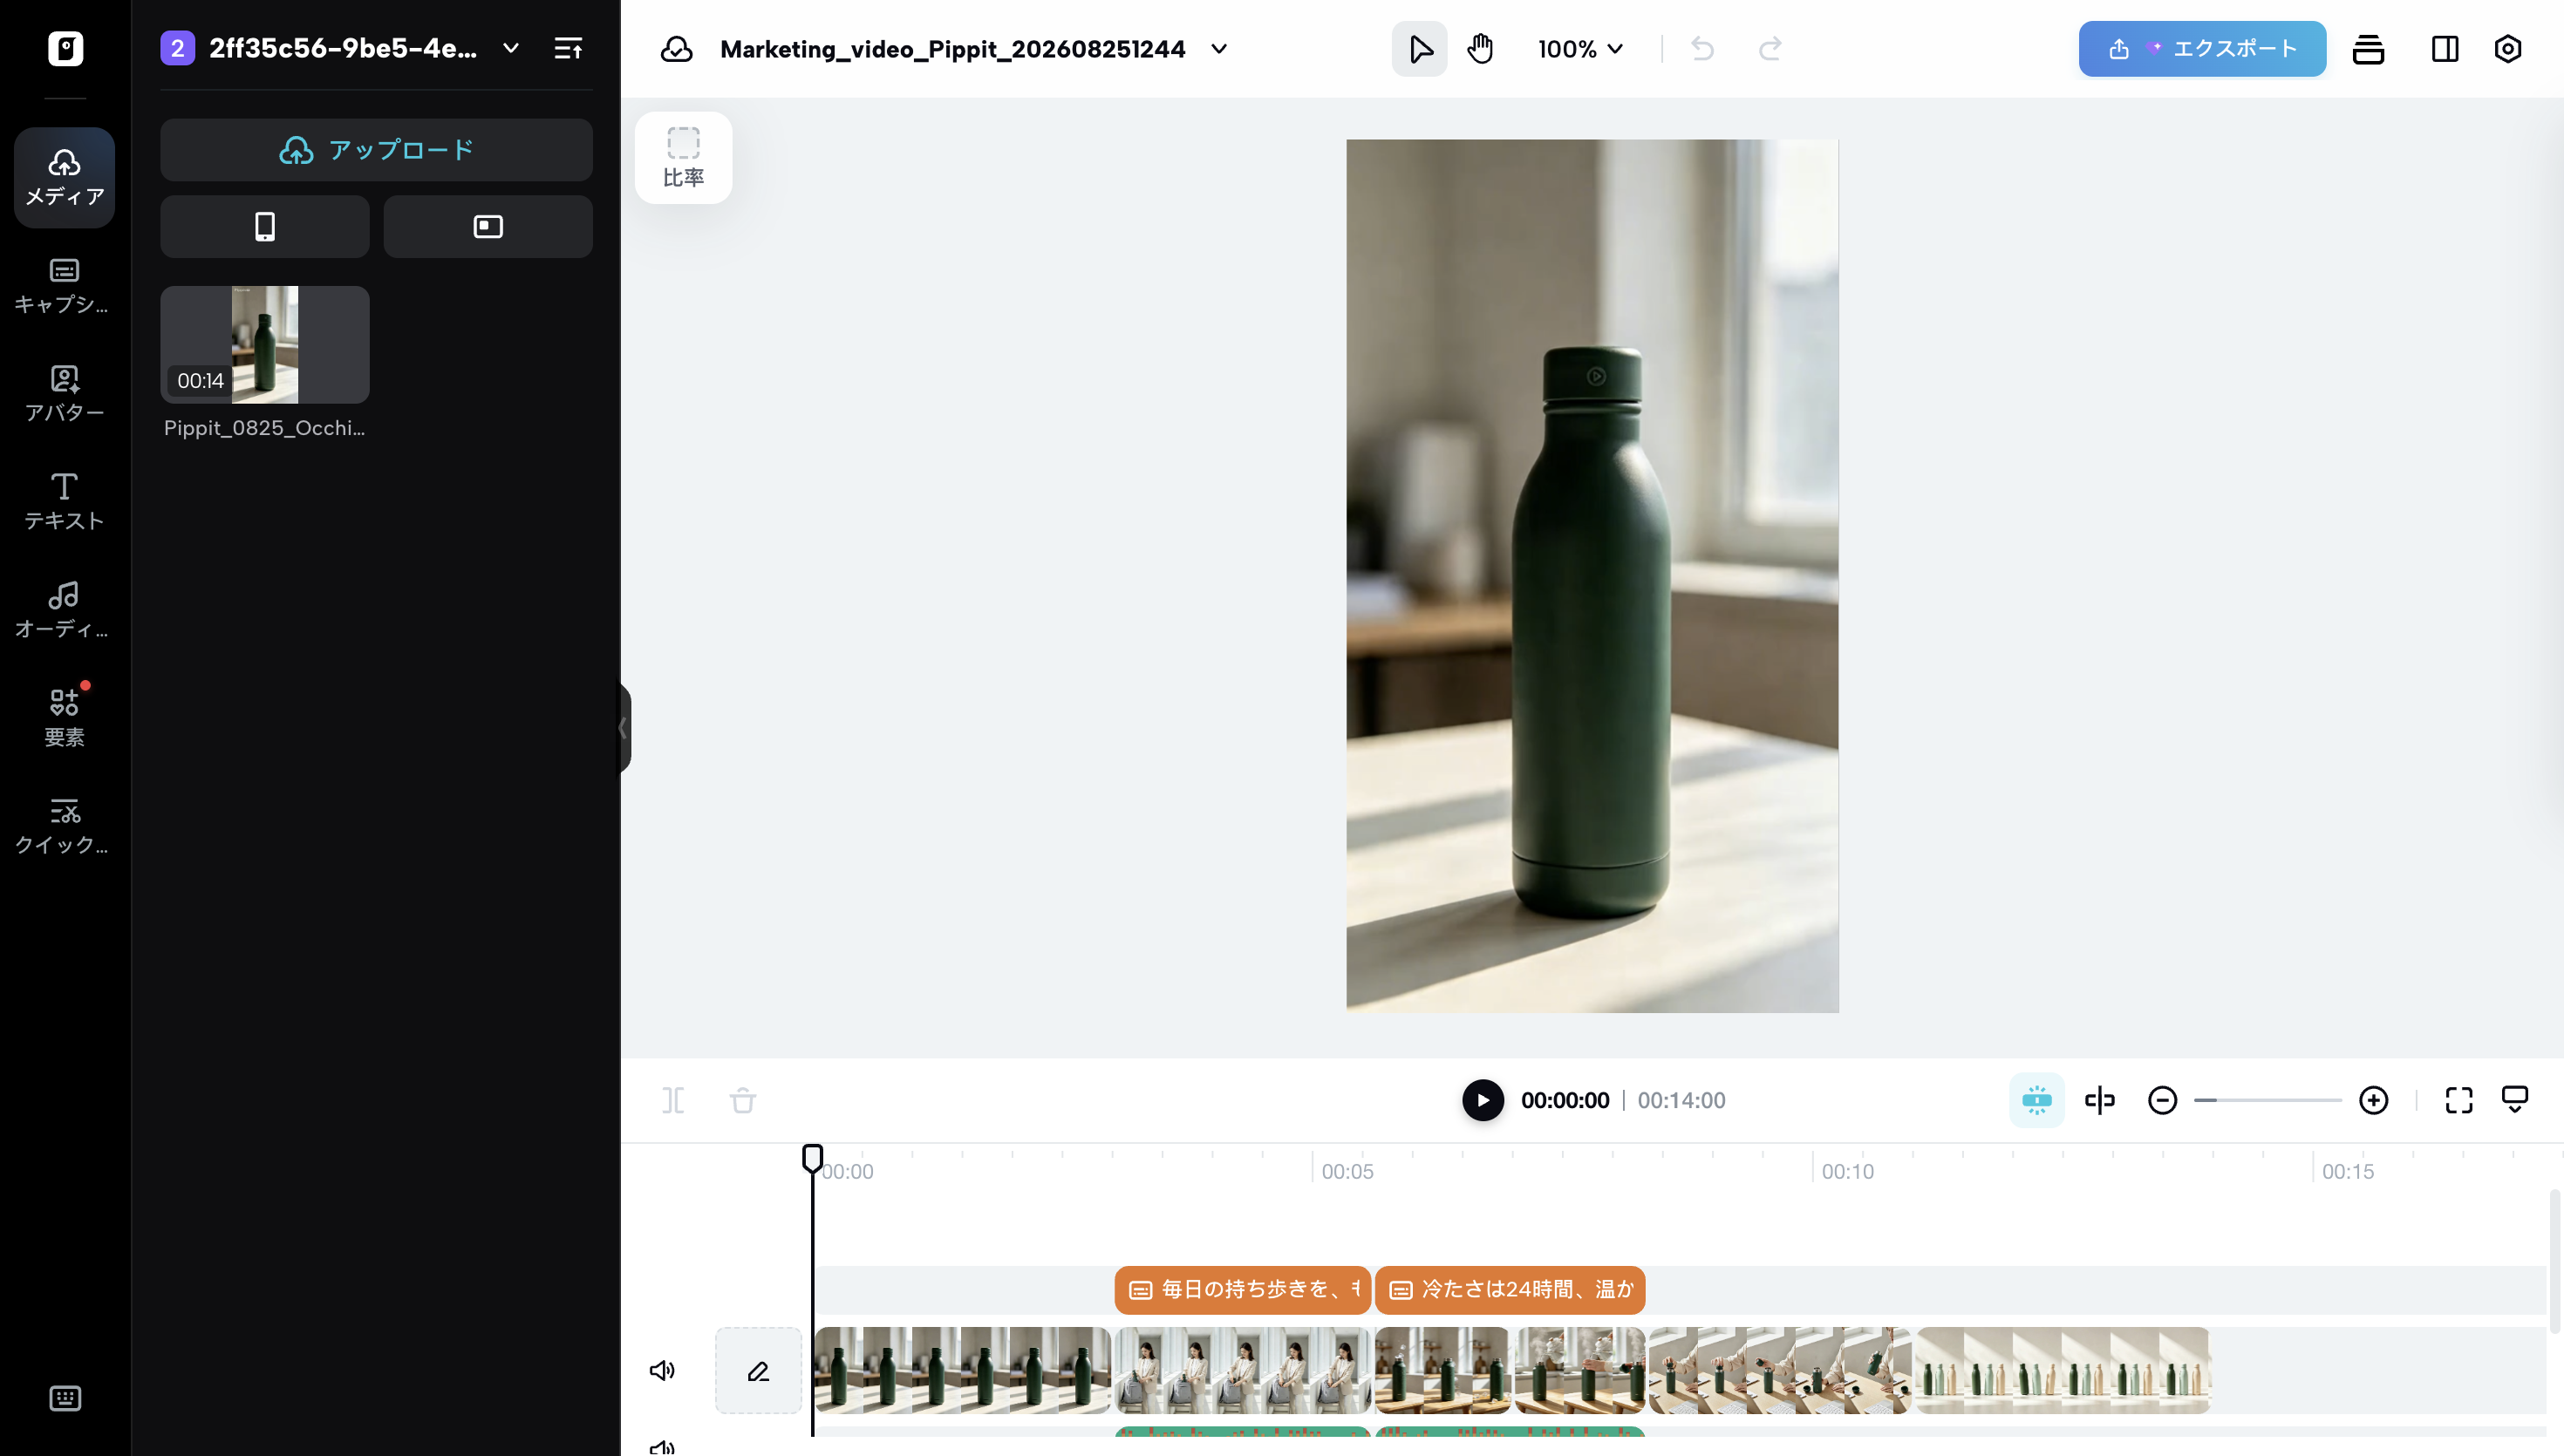Click the split clip tool
Screen dimensions: 2564x1456
673,1101
